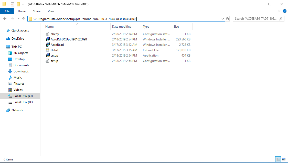Go back to the previous folder
This screenshot has height=163, width=288.
coord(5,19)
